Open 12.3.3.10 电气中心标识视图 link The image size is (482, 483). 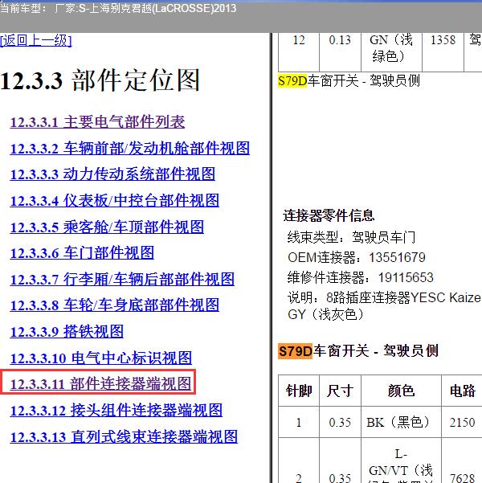pyautogui.click(x=101, y=358)
